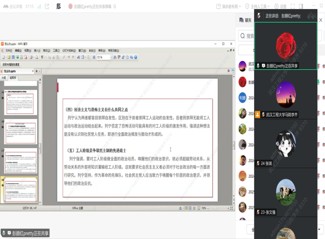Image resolution: width=325 pixels, height=239 pixels.
Task: Click the pop-out share icon beside the timer
Action: click(x=47, y=6)
